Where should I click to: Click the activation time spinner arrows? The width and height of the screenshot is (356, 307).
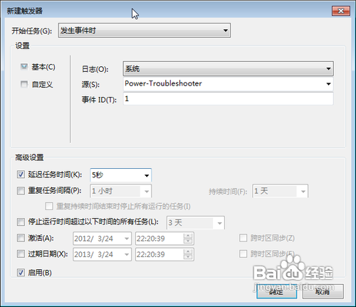(188, 239)
